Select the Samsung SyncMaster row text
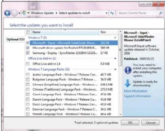The height and width of the screenshot is (131, 165). coord(65,53)
